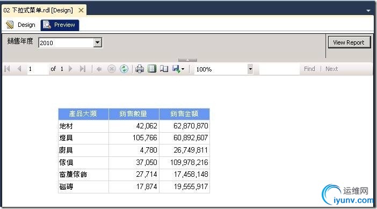
Task: Switch to print layout view
Action: tap(152, 69)
